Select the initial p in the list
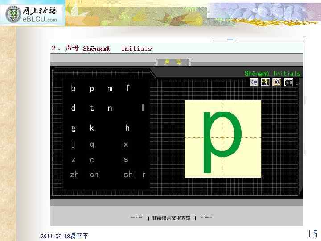321x241 pixels. [92, 89]
